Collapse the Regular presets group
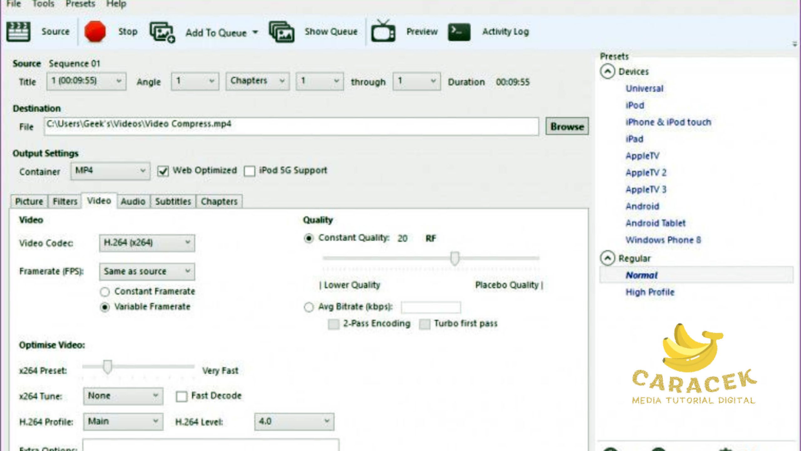This screenshot has width=801, height=451. point(607,258)
